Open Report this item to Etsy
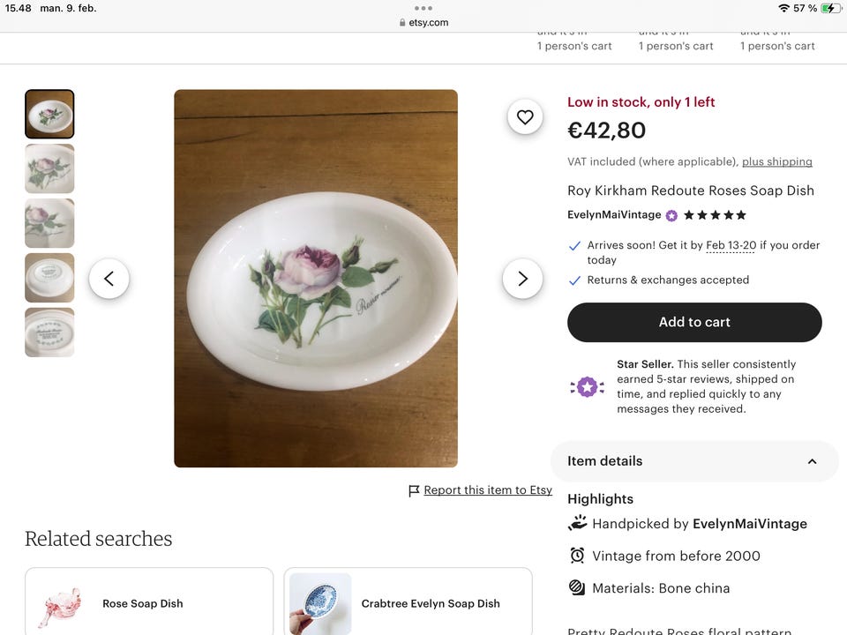 pos(488,490)
